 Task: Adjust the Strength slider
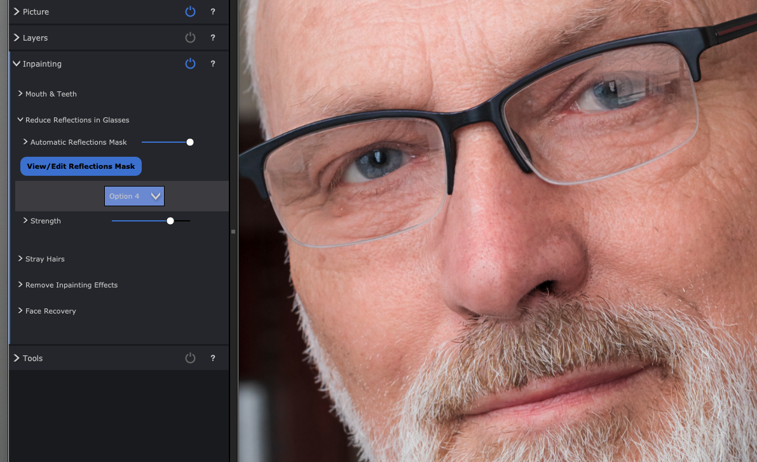coord(170,221)
